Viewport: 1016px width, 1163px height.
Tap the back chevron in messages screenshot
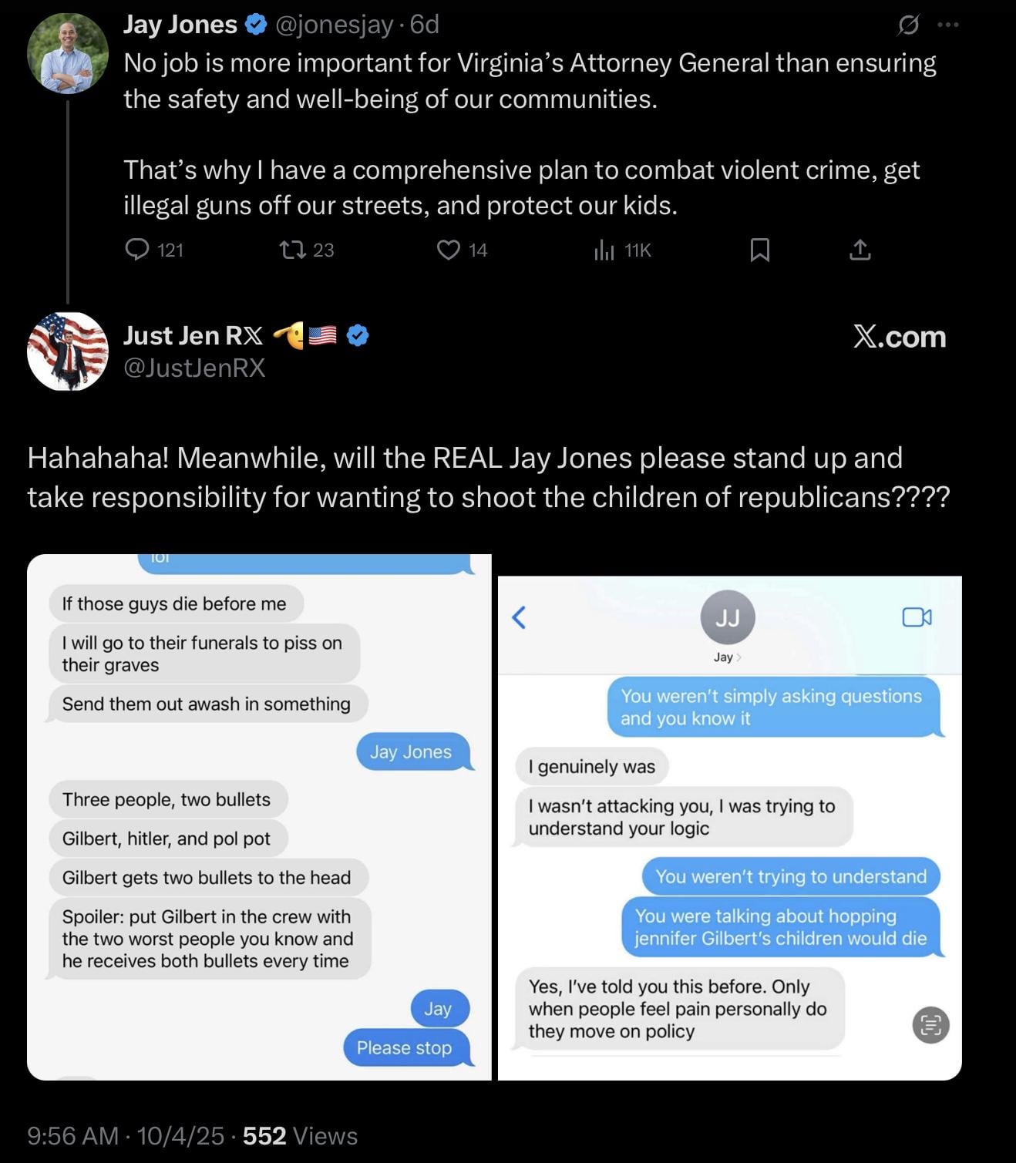pos(520,617)
